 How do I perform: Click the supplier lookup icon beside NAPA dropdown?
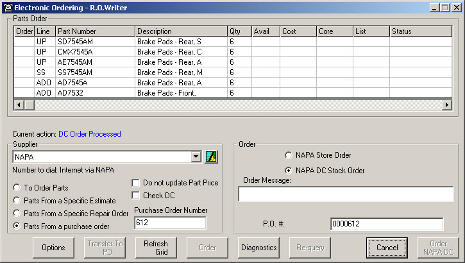click(x=212, y=157)
